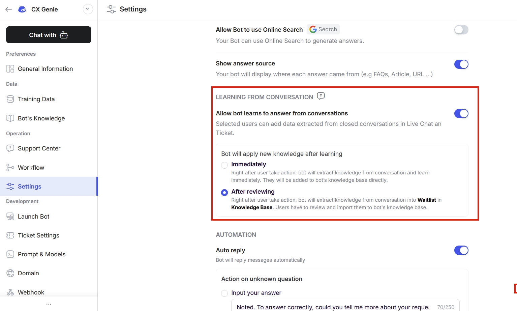Click Learning from Conversation help icon
Image resolution: width=517 pixels, height=311 pixels.
tap(321, 96)
